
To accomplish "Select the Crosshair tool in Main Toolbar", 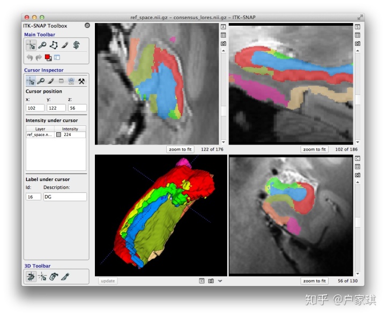I will (x=31, y=45).
